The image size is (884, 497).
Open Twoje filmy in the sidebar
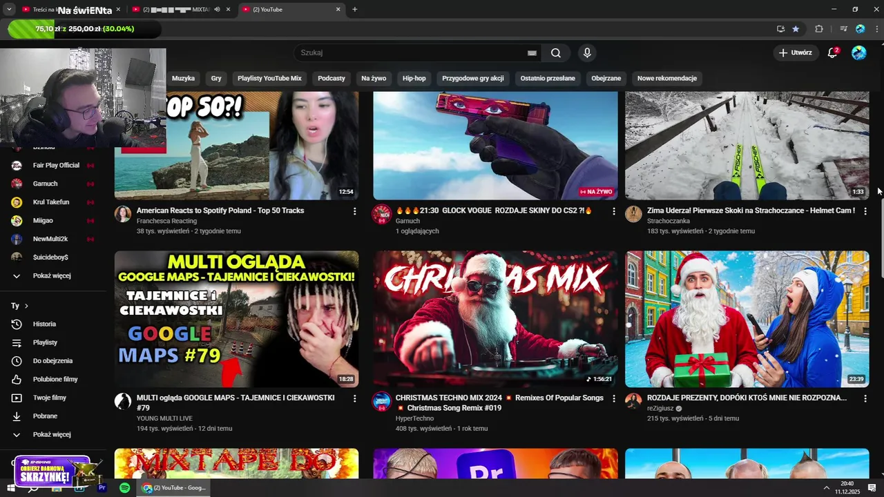48,398
